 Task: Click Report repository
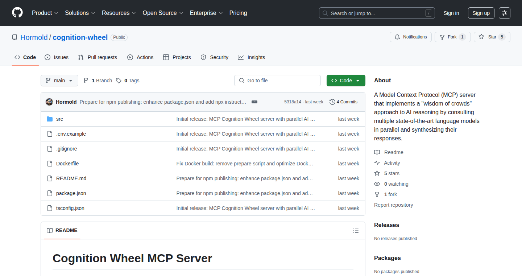click(393, 205)
